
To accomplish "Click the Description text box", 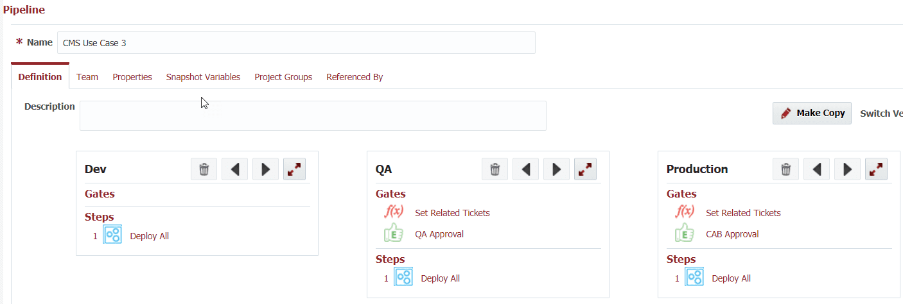I will 313,115.
